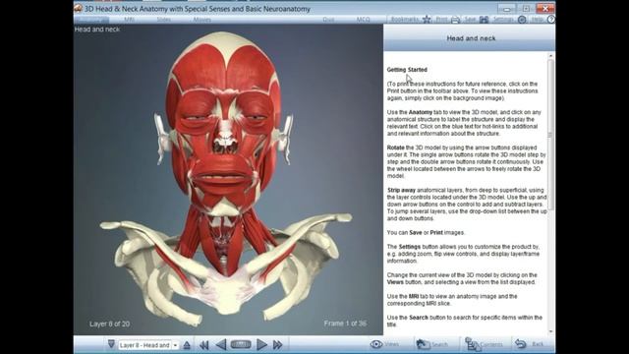Click the Views eye icon

375,344
